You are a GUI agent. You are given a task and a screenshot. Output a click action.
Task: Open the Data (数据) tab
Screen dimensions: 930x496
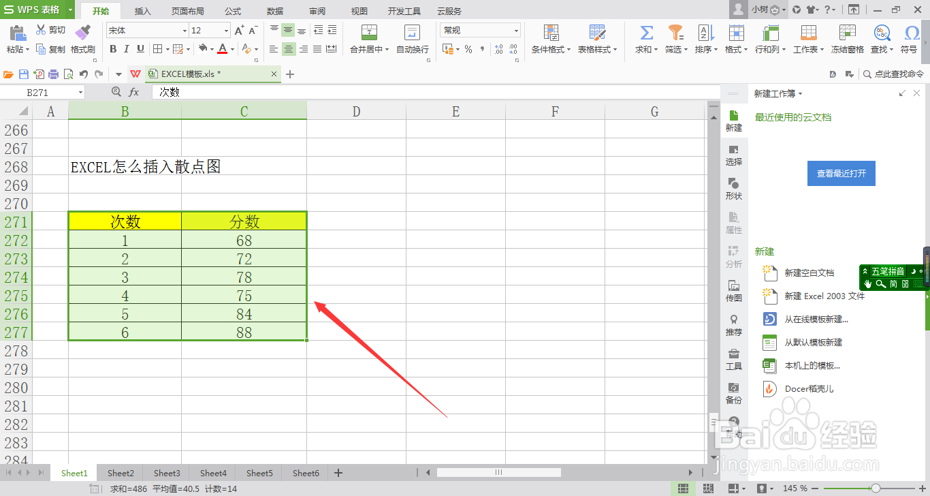tap(275, 12)
